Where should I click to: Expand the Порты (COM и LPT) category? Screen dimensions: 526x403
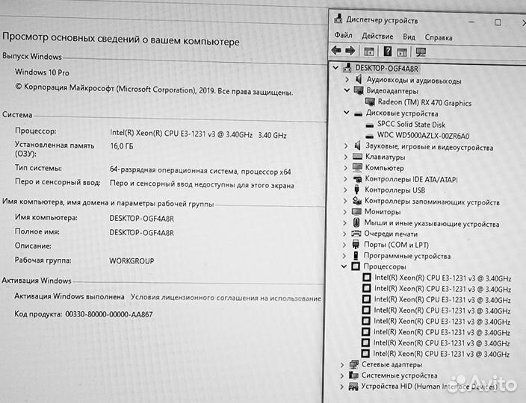344,245
